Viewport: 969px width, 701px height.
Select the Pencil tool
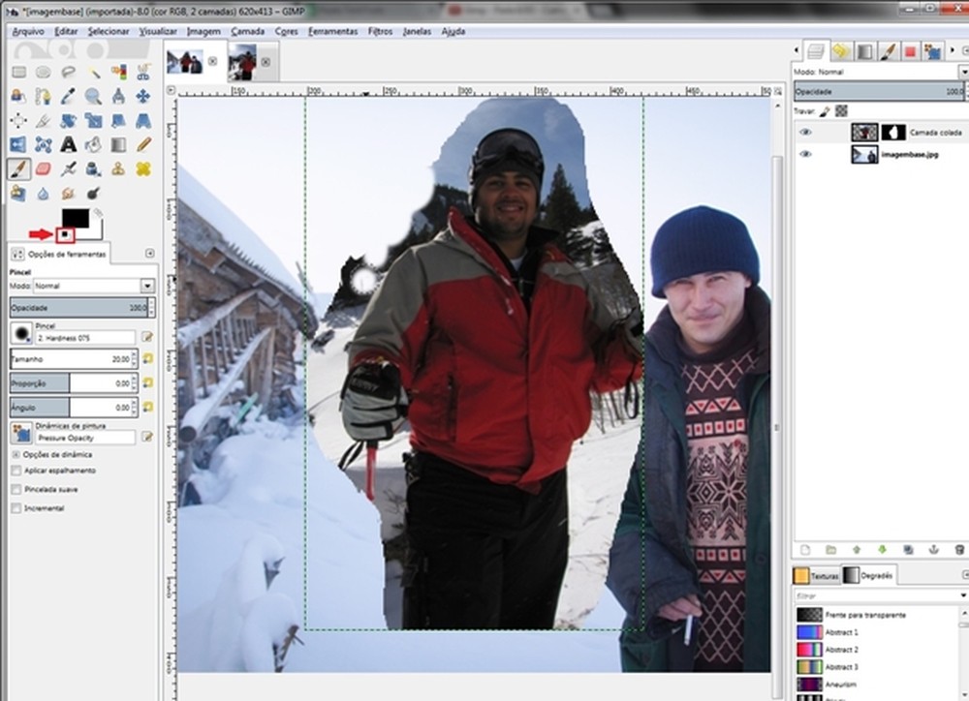tap(144, 144)
